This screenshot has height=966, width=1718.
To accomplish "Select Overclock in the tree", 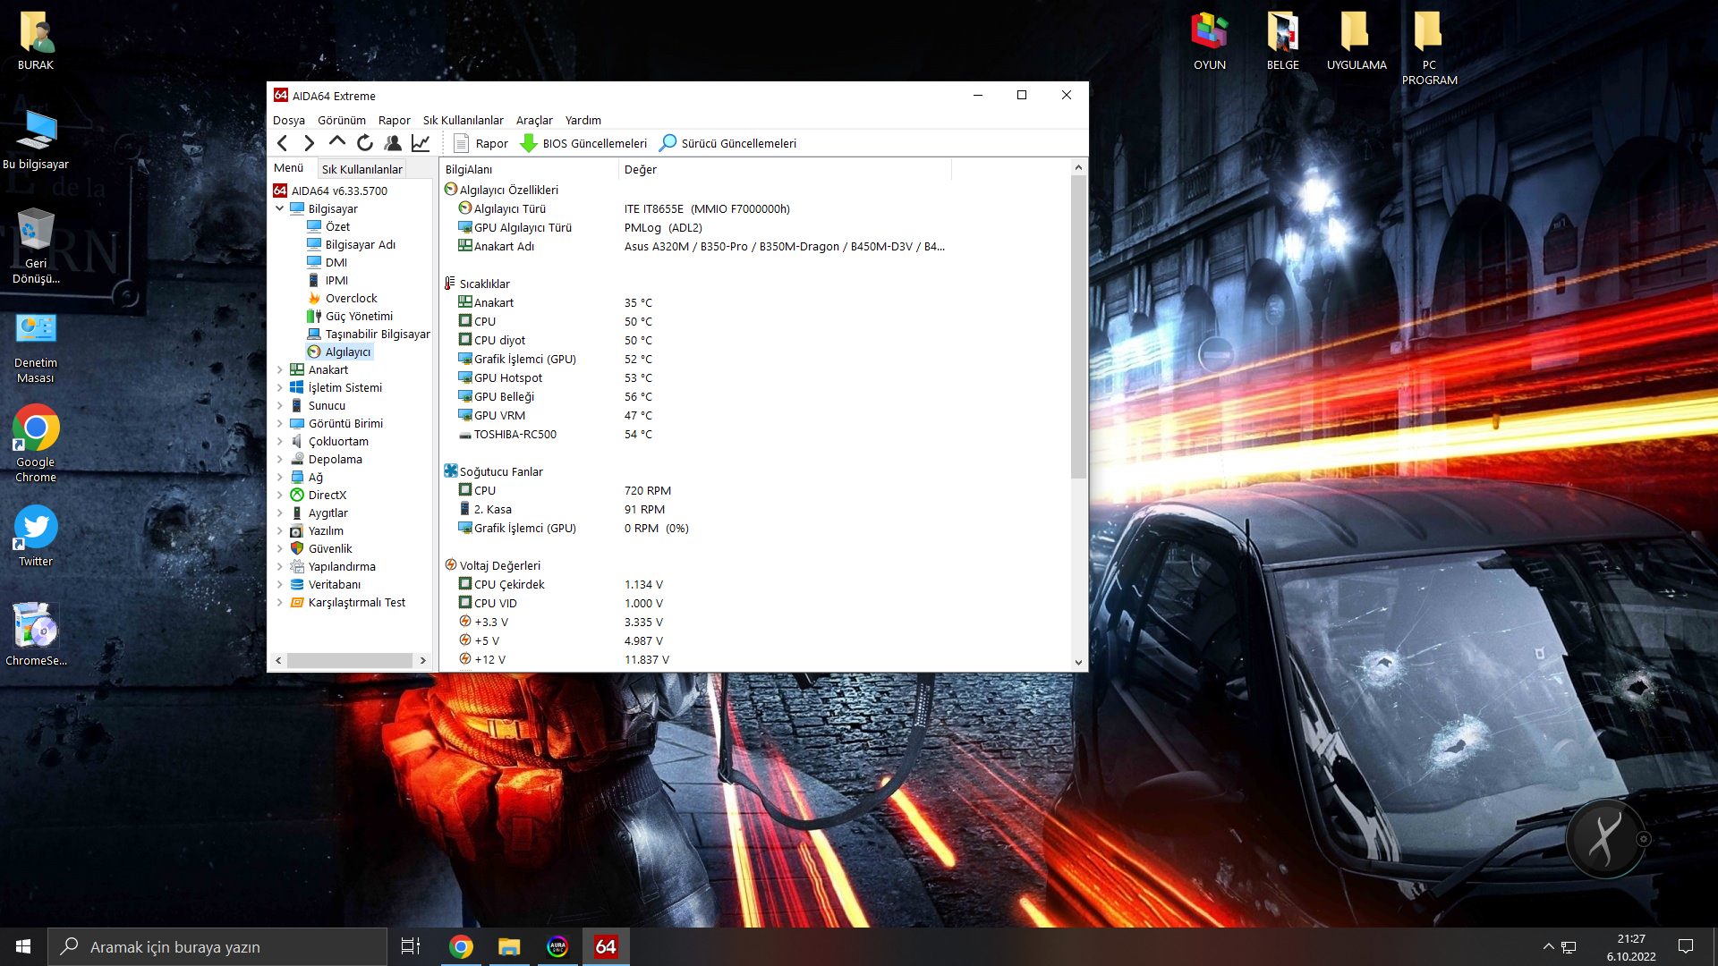I will click(351, 298).
